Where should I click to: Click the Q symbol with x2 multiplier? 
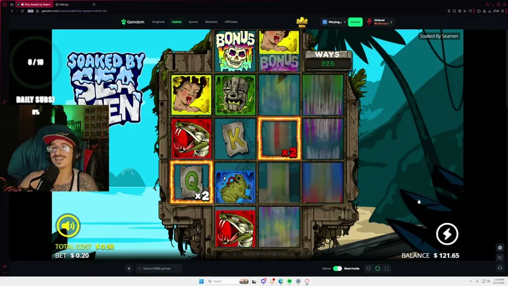coord(192,182)
